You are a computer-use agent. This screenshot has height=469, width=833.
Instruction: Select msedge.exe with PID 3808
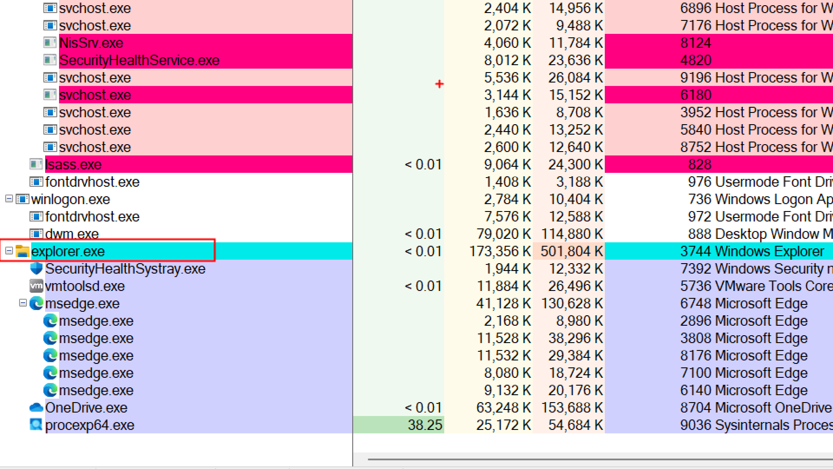click(x=96, y=338)
